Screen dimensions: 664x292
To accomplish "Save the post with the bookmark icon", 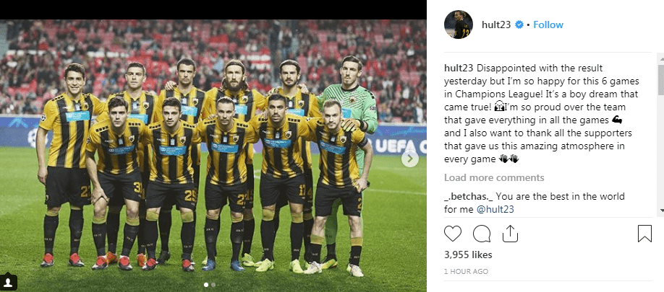I will coord(644,234).
